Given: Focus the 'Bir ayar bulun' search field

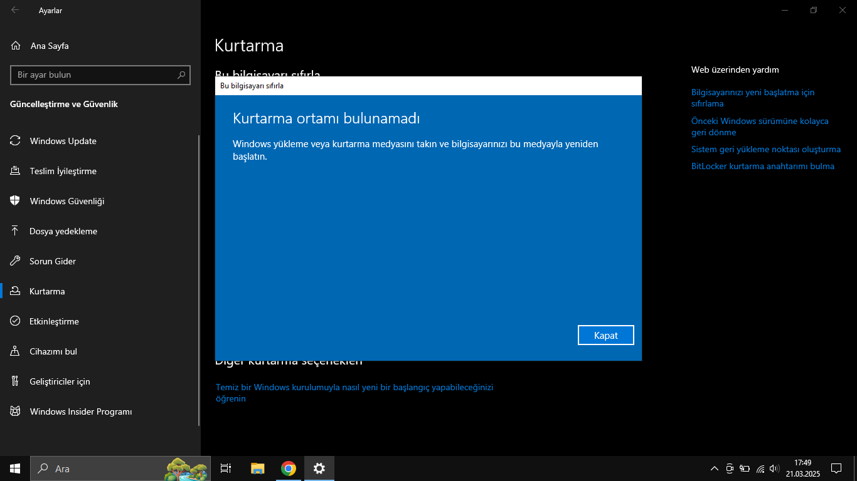Looking at the screenshot, I should click(100, 75).
